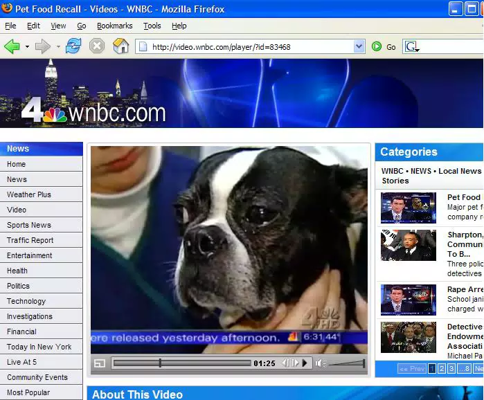Step the video back one frame
Image resolution: width=484 pixels, height=400 pixels.
pos(285,363)
